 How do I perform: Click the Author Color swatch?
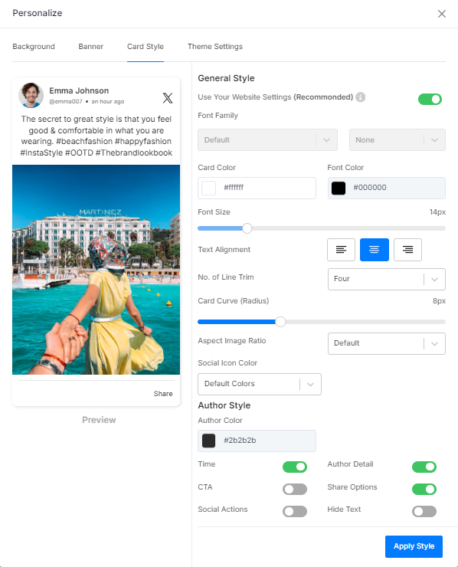click(x=208, y=441)
